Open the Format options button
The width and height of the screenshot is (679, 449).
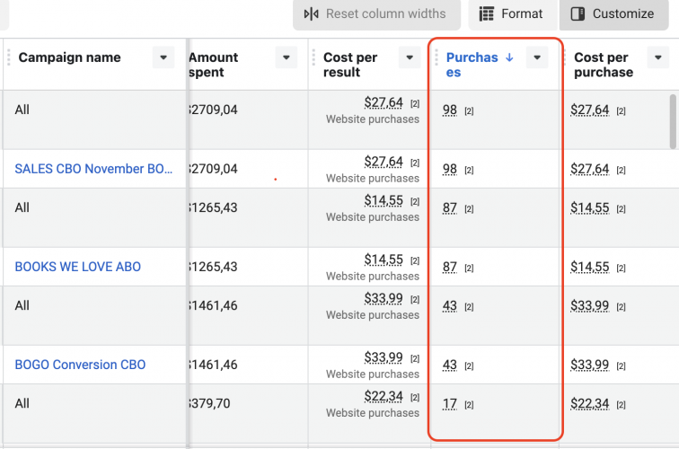[512, 13]
